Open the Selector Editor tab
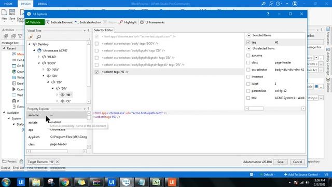The width and height of the screenshot is (332, 187). pyautogui.click(x=103, y=30)
